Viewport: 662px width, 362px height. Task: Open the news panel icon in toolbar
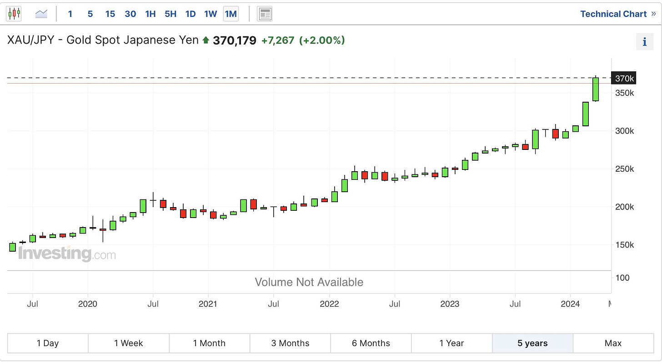tap(265, 14)
